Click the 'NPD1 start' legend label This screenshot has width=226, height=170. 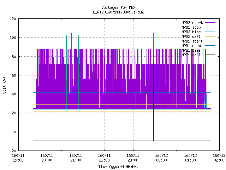[192, 41]
